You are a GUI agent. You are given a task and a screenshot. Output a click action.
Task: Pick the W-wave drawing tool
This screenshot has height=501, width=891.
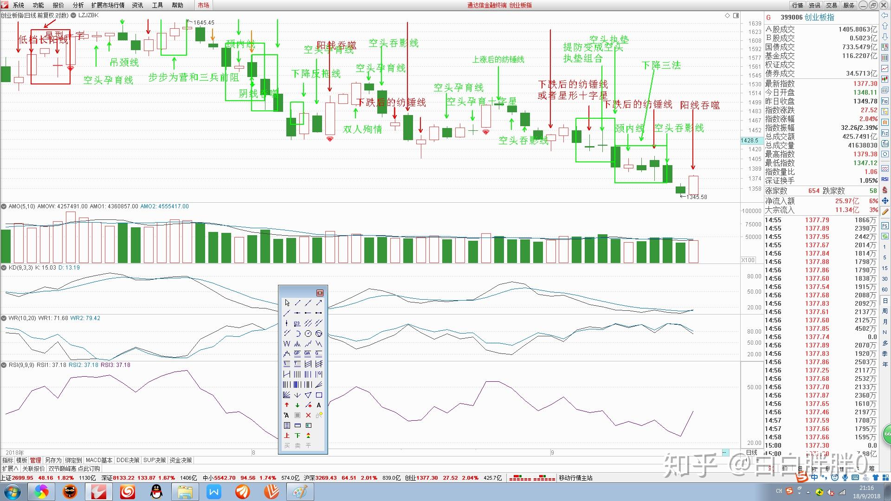287,344
